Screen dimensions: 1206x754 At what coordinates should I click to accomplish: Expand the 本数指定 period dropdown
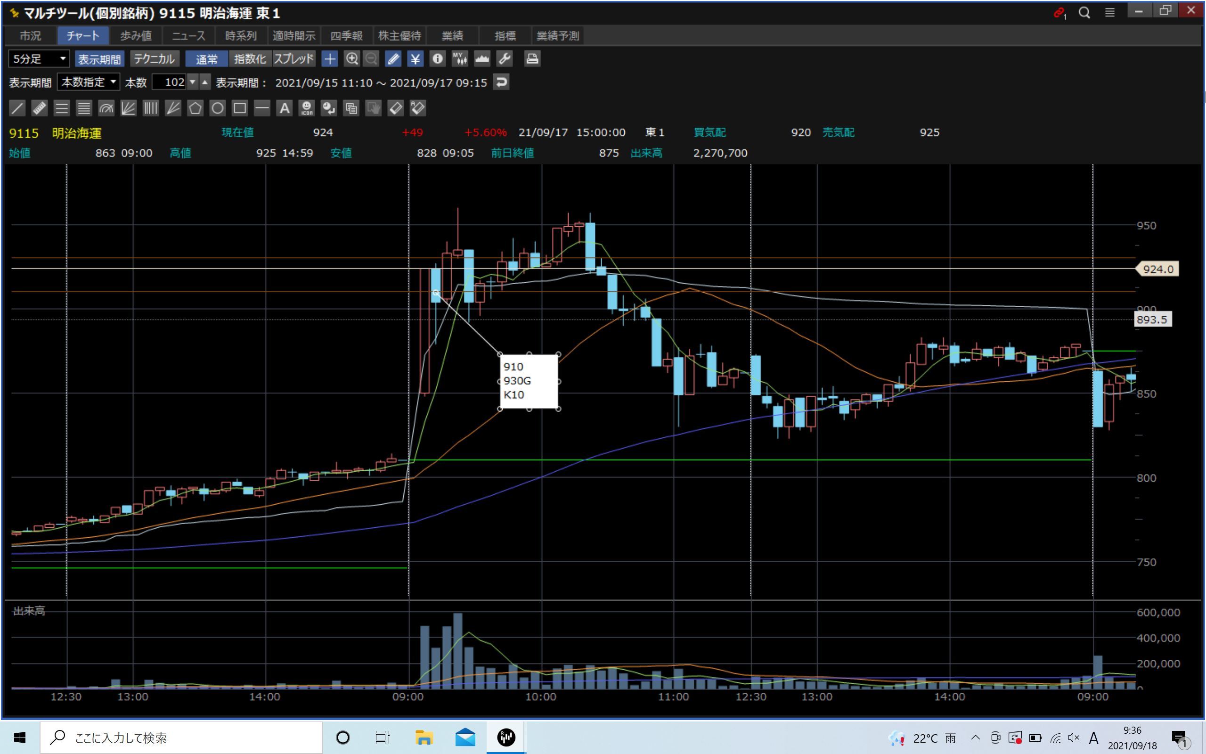pyautogui.click(x=88, y=82)
